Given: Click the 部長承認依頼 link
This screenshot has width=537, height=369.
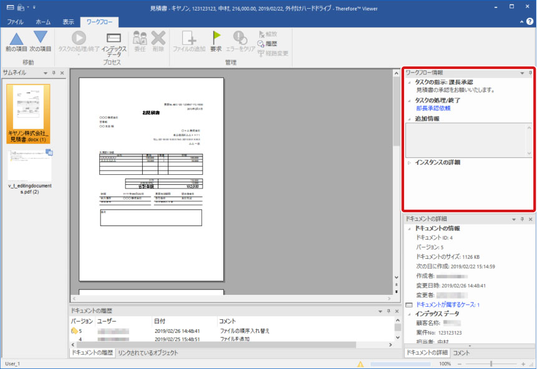Looking at the screenshot, I should pos(433,108).
